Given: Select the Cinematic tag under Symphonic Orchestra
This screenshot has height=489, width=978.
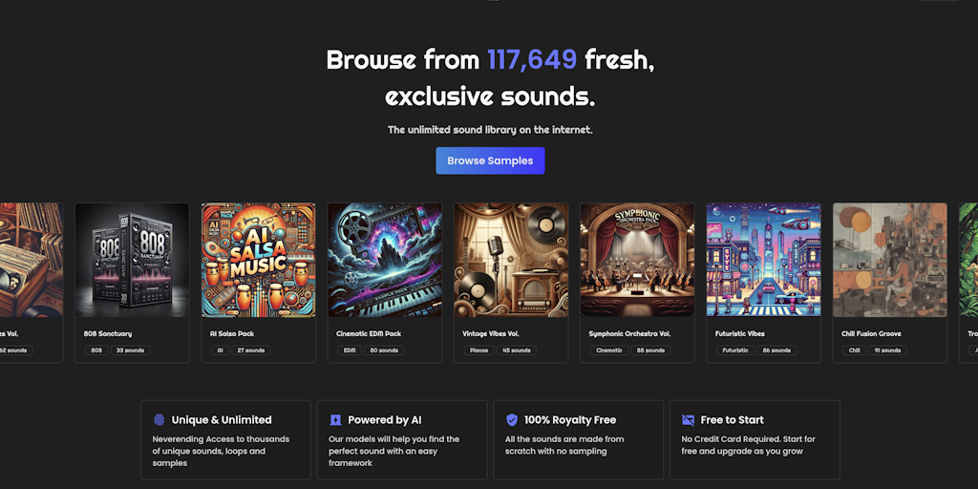Looking at the screenshot, I should 608,351.
